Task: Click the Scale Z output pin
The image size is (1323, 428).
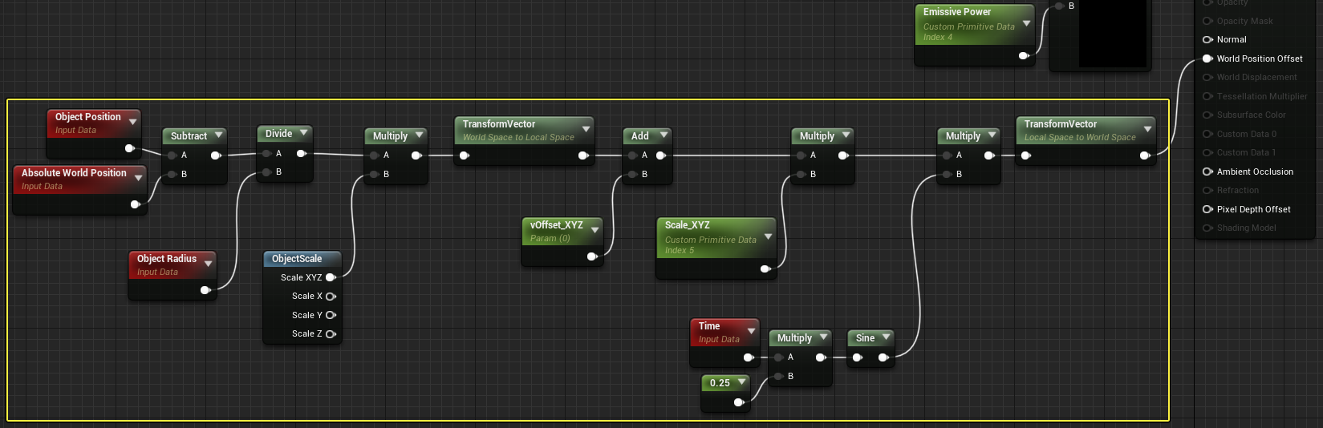Action: pos(331,333)
